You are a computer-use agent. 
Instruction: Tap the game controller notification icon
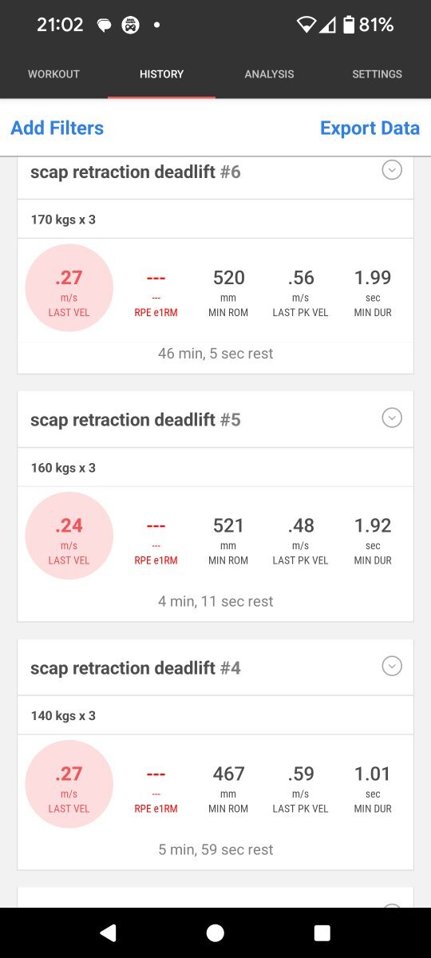[130, 26]
